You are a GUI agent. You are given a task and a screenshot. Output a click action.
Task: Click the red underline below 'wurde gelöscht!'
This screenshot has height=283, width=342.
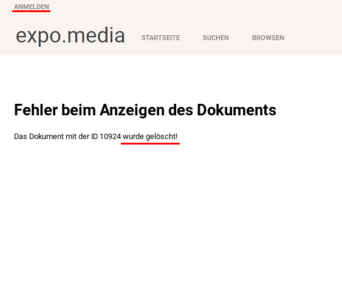click(x=150, y=143)
